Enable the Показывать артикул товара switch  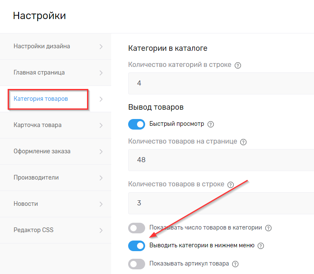tap(137, 264)
